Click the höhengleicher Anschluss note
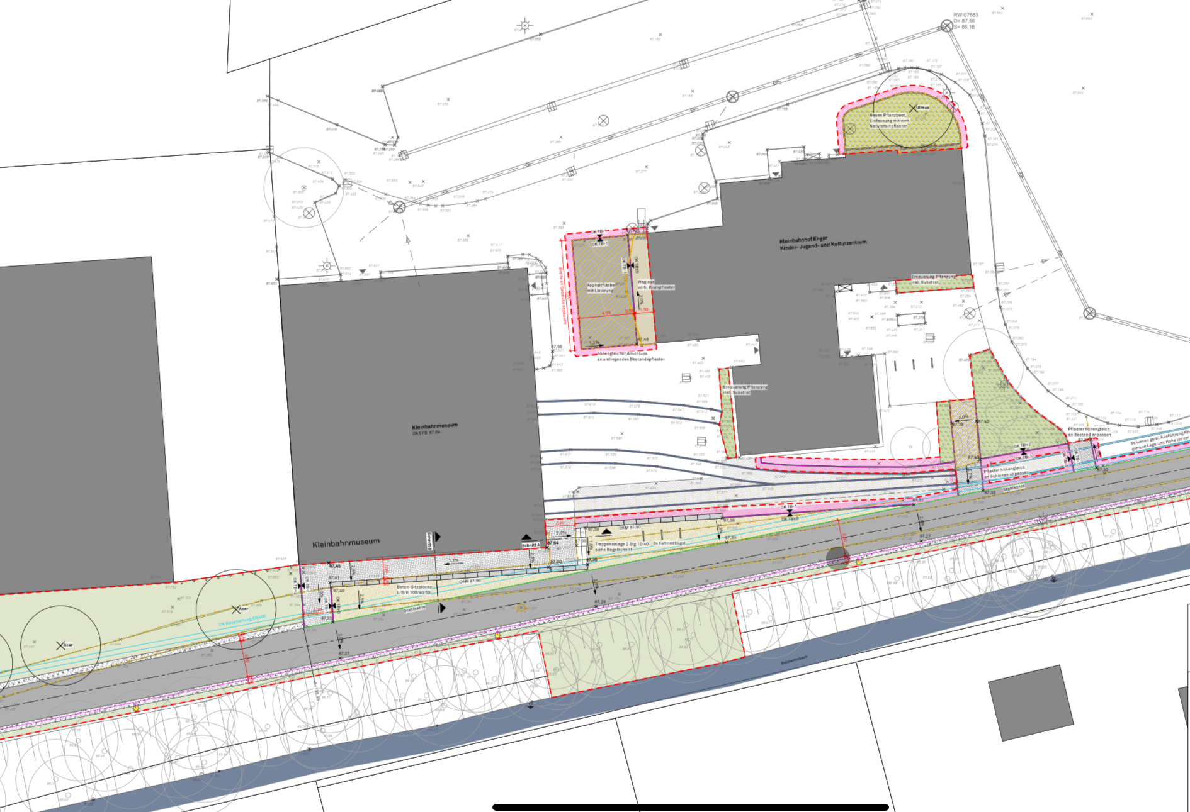 (x=630, y=356)
